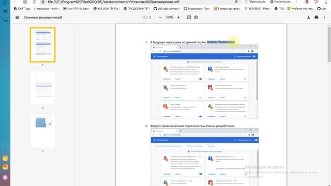This screenshot has width=331, height=186.
Task: Rotate the document counterclockwise
Action: (x=196, y=17)
